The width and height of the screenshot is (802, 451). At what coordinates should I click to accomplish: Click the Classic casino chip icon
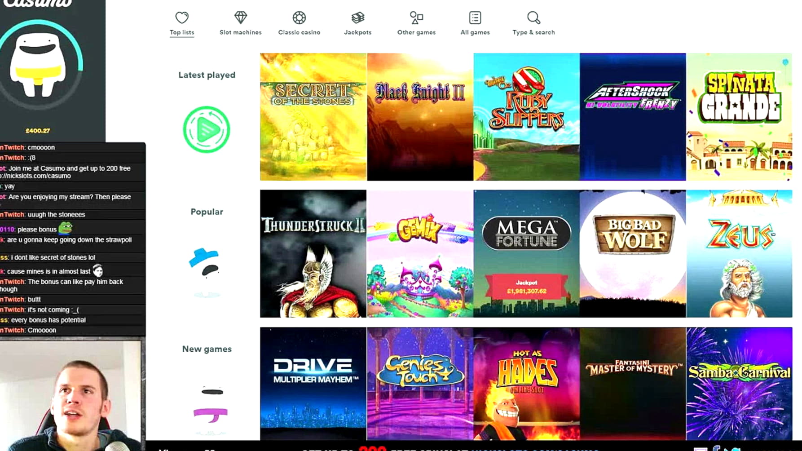(299, 18)
